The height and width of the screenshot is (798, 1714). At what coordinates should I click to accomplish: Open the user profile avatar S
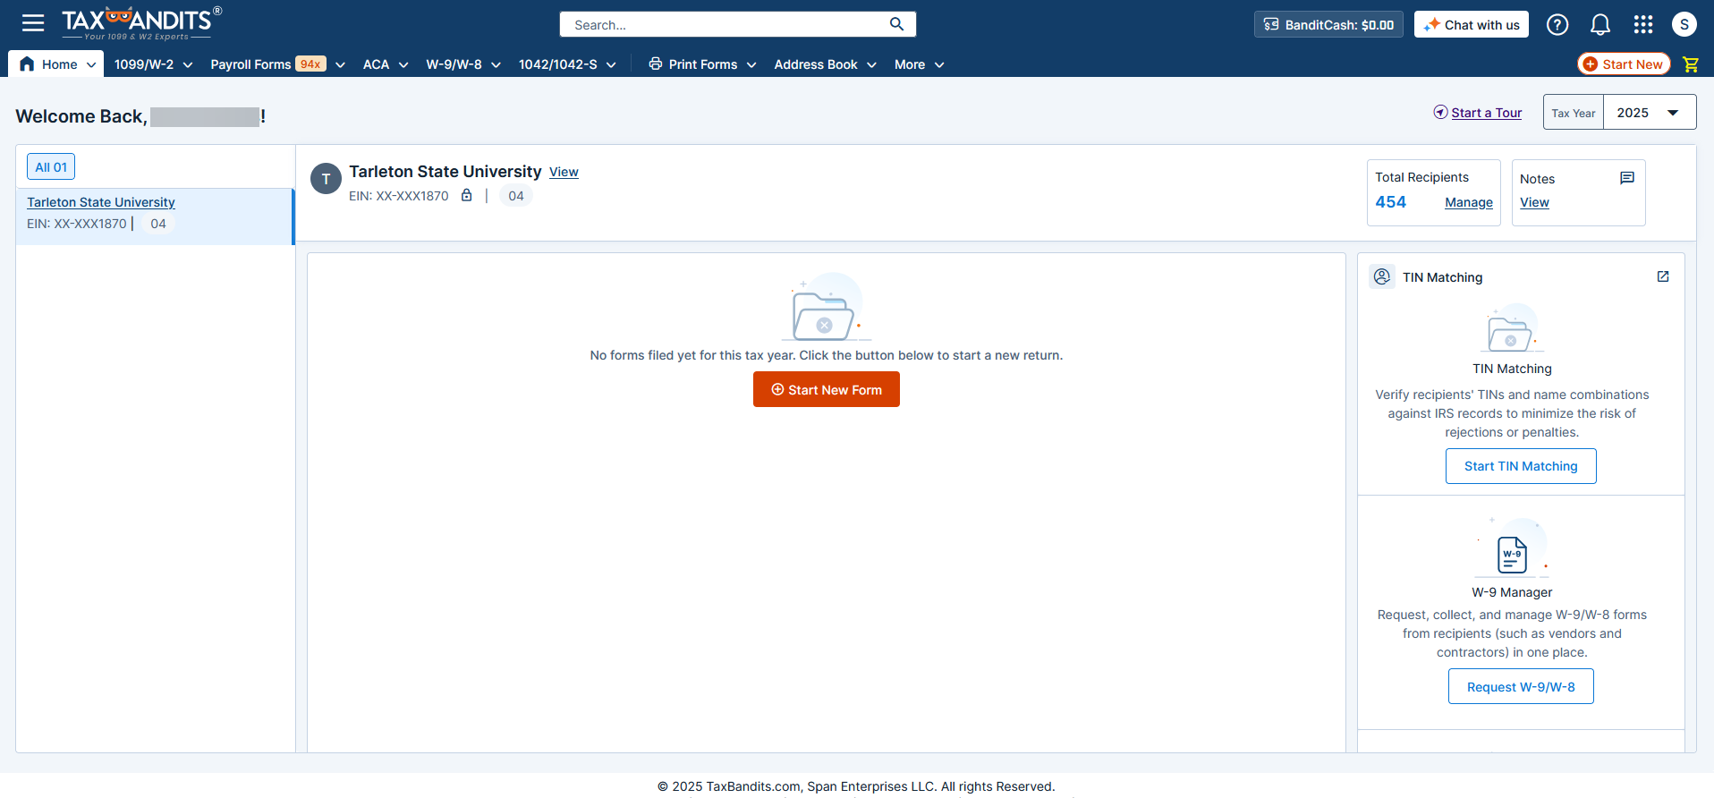(1684, 24)
